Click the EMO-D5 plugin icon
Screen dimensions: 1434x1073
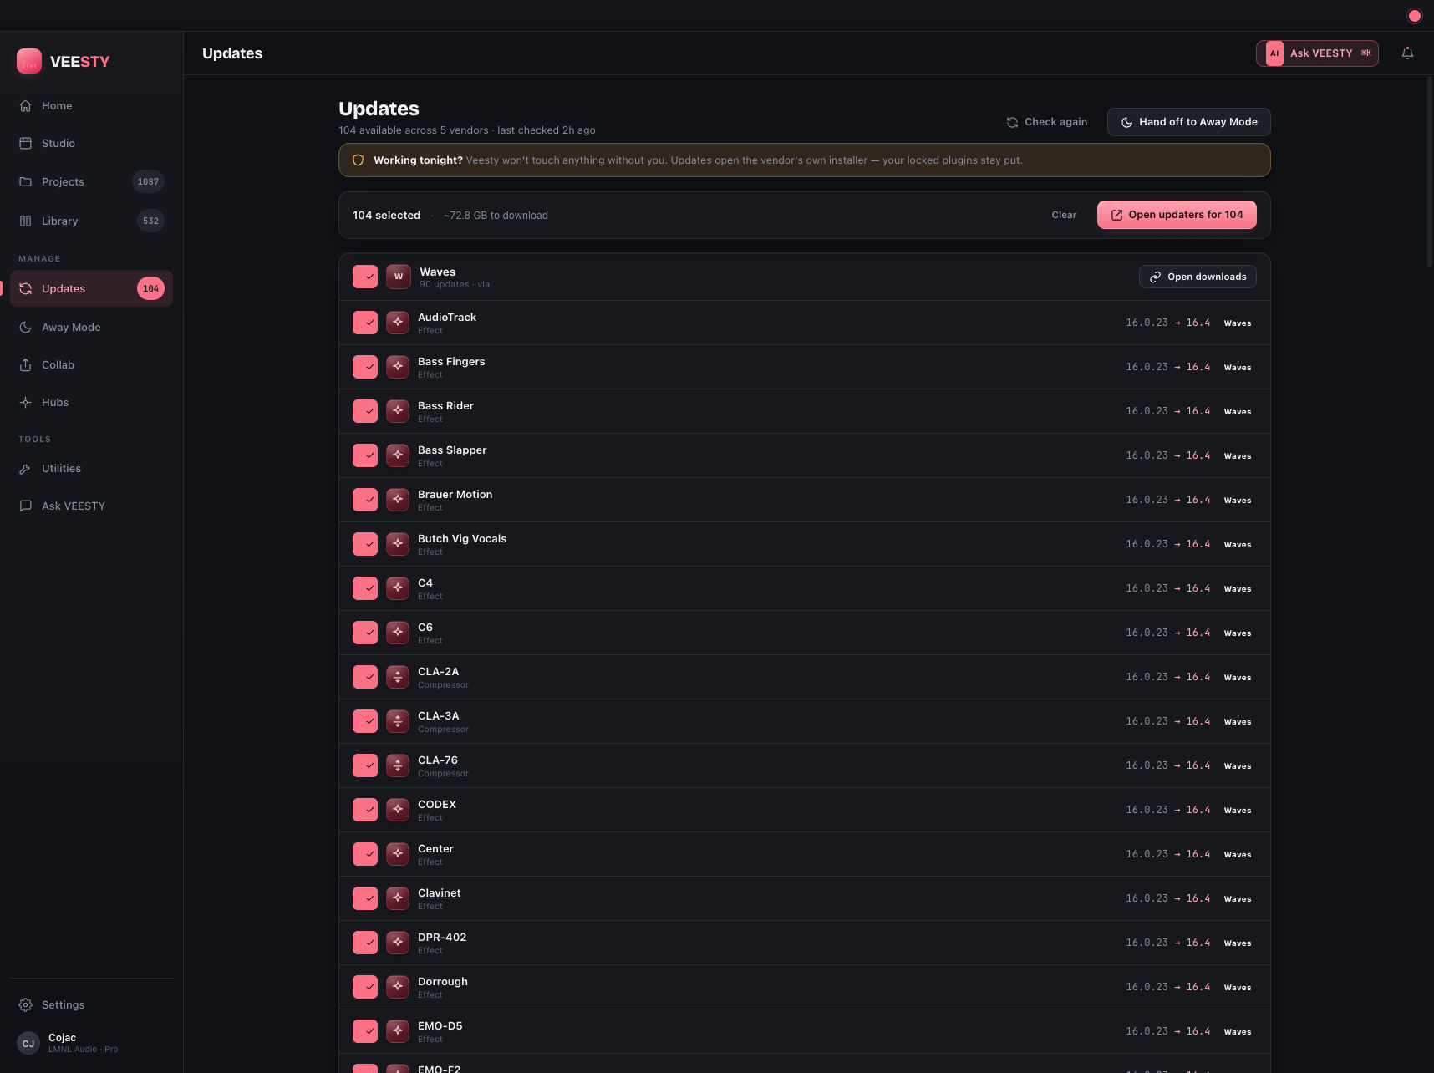point(398,1031)
